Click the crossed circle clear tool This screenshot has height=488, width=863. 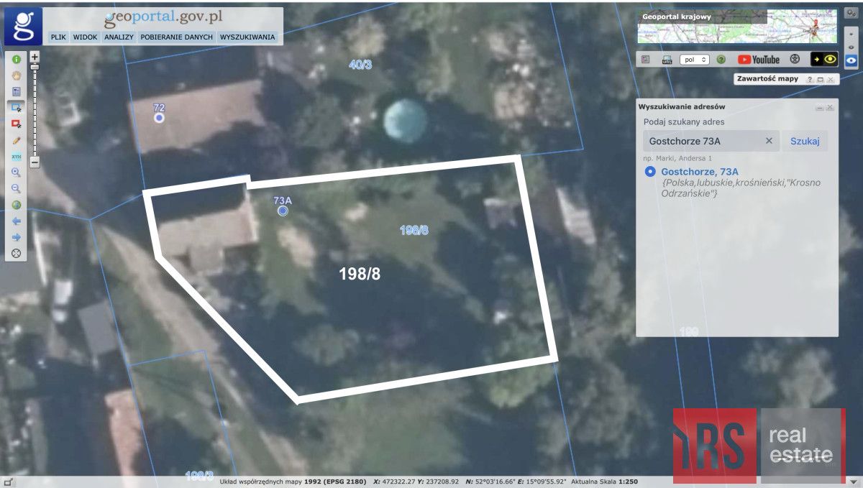(16, 253)
